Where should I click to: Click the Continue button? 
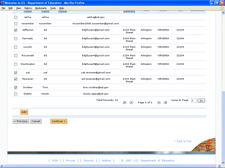click(58, 121)
